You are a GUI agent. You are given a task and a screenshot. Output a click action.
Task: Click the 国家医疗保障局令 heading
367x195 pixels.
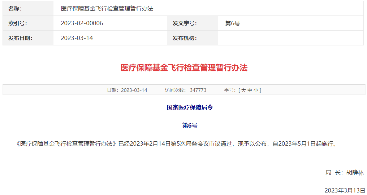point(190,107)
